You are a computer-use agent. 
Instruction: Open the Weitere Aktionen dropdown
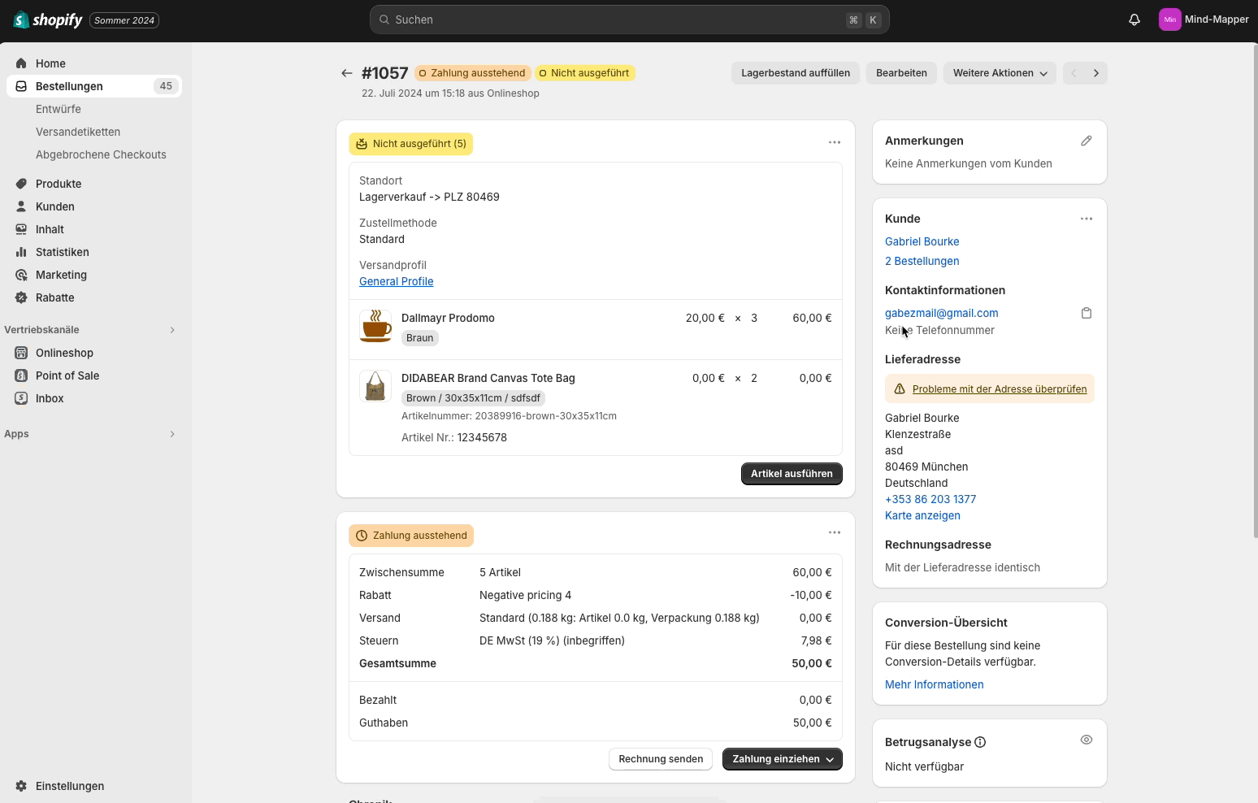[x=1000, y=73]
